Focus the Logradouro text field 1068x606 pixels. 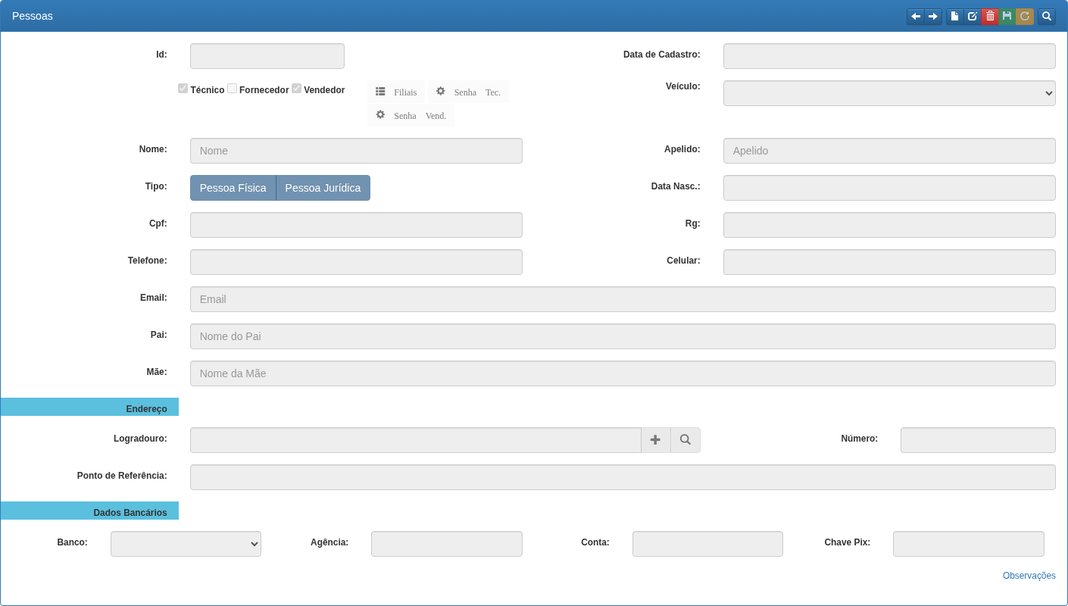pyautogui.click(x=416, y=440)
